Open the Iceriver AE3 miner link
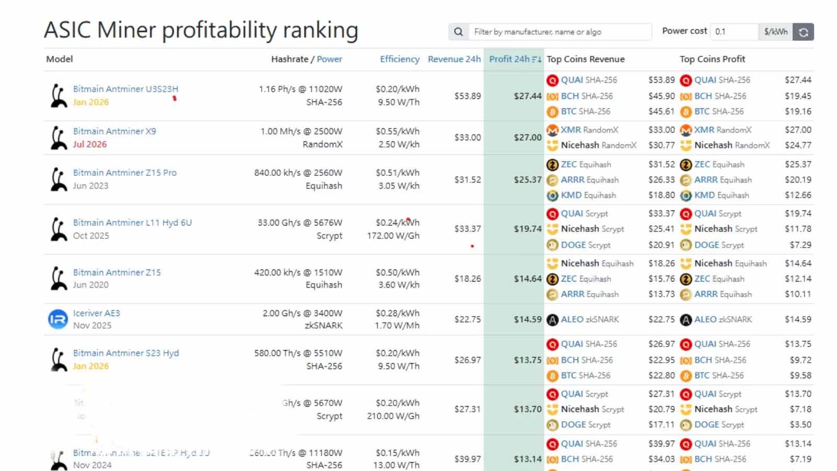 (97, 313)
